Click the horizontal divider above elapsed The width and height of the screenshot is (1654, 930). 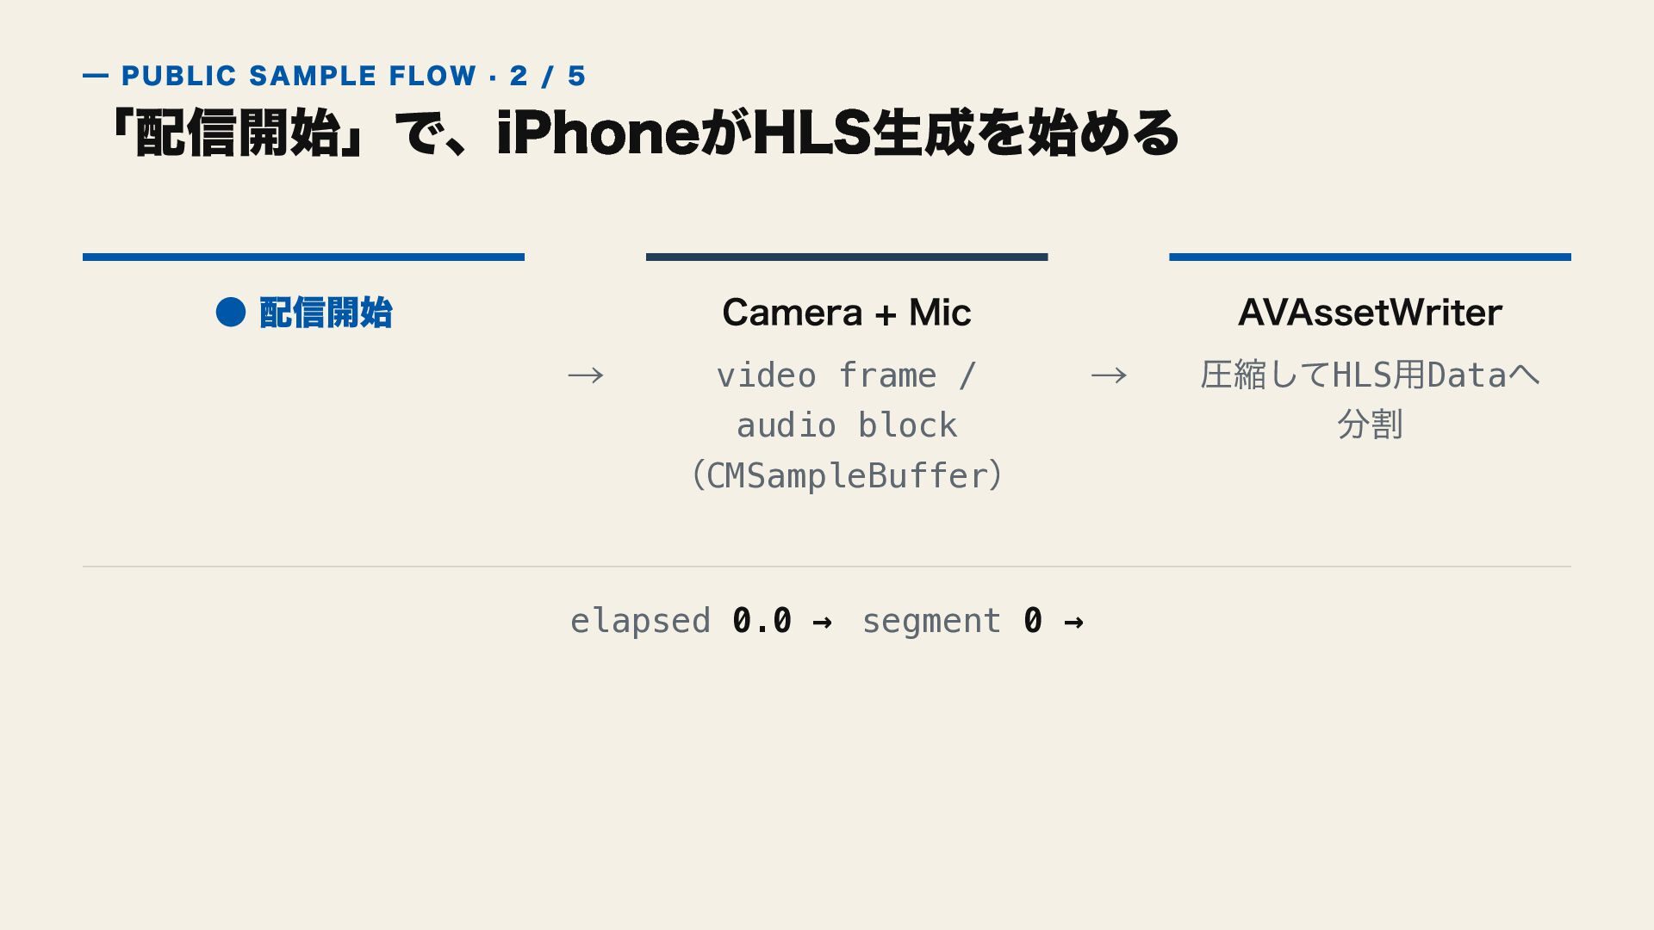pos(827,567)
